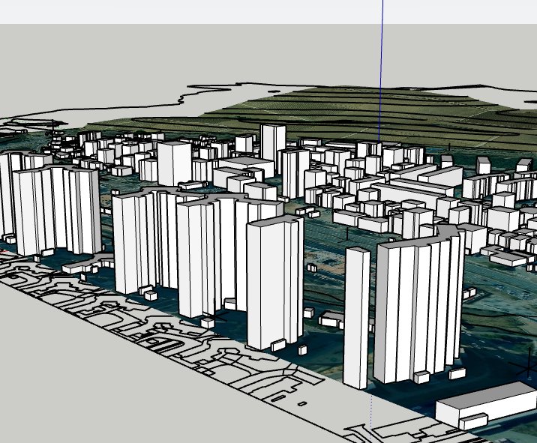Select the wide curved tower beside the slender tower

(418, 304)
